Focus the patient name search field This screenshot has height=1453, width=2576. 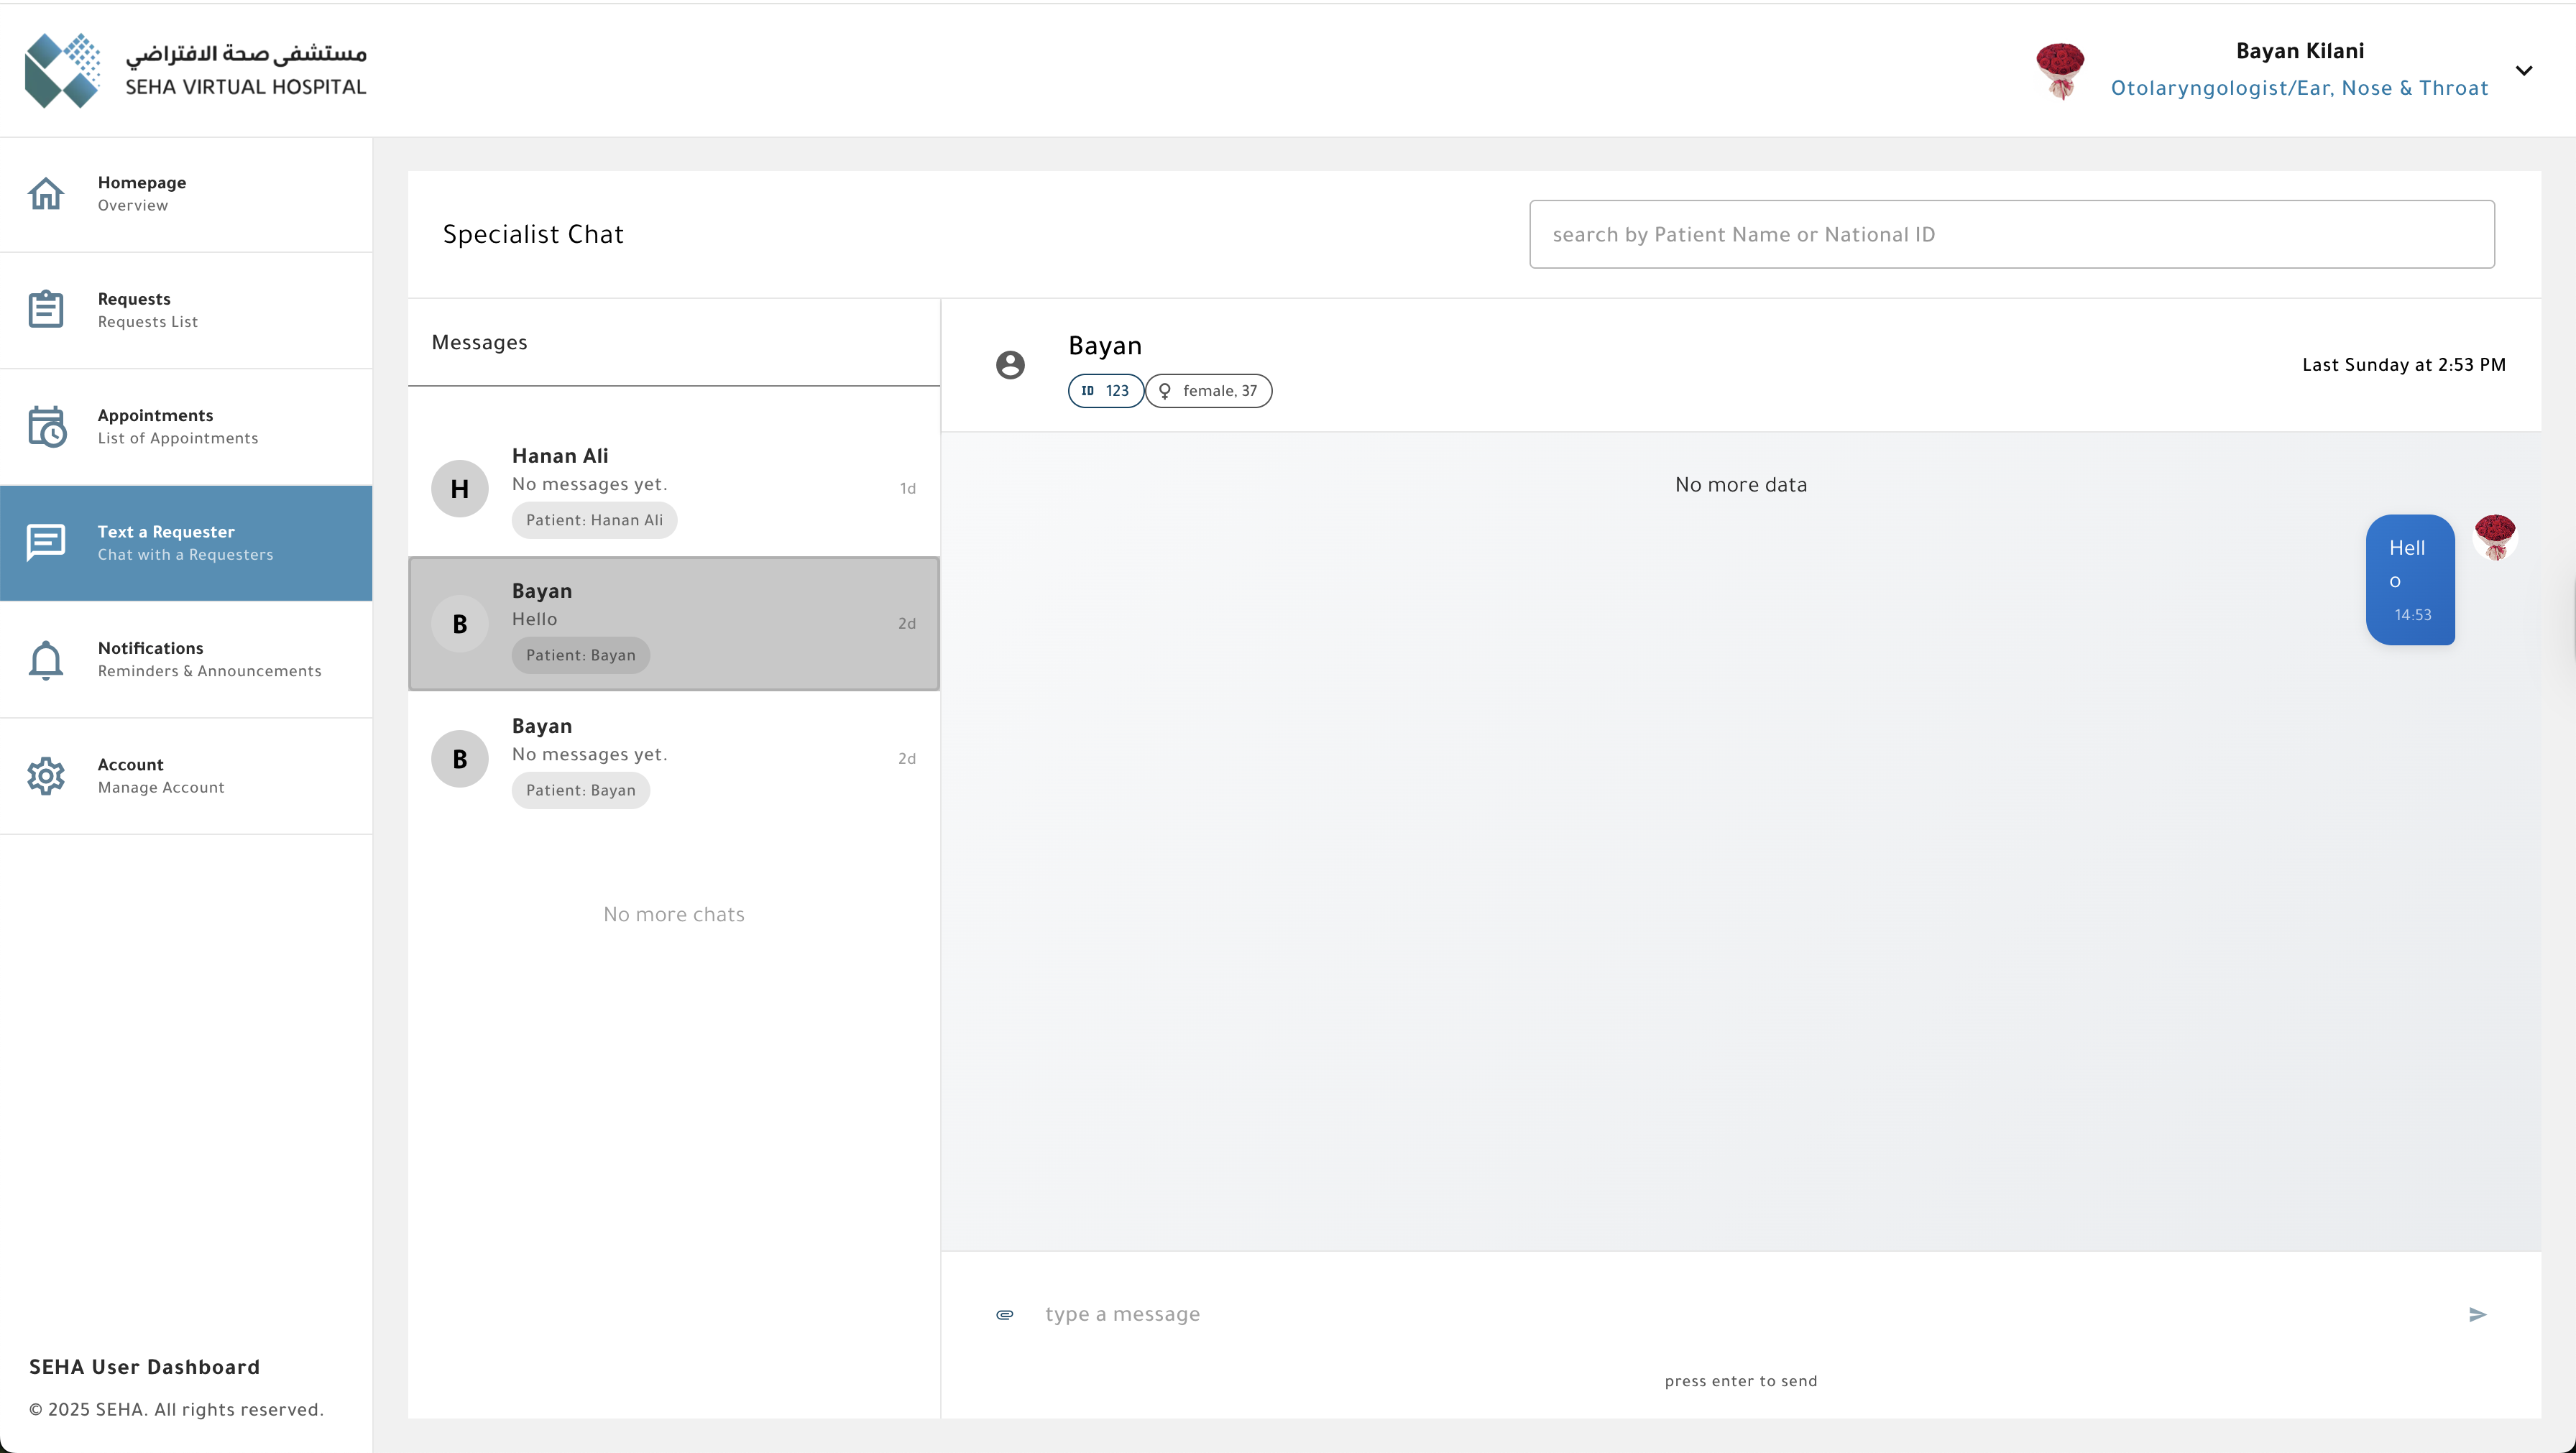[x=2011, y=234]
